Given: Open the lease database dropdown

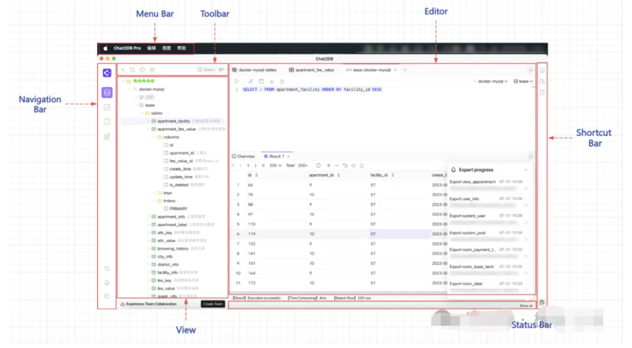Looking at the screenshot, I should point(523,81).
